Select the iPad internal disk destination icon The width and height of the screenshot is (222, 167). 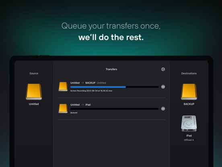pos(189,123)
